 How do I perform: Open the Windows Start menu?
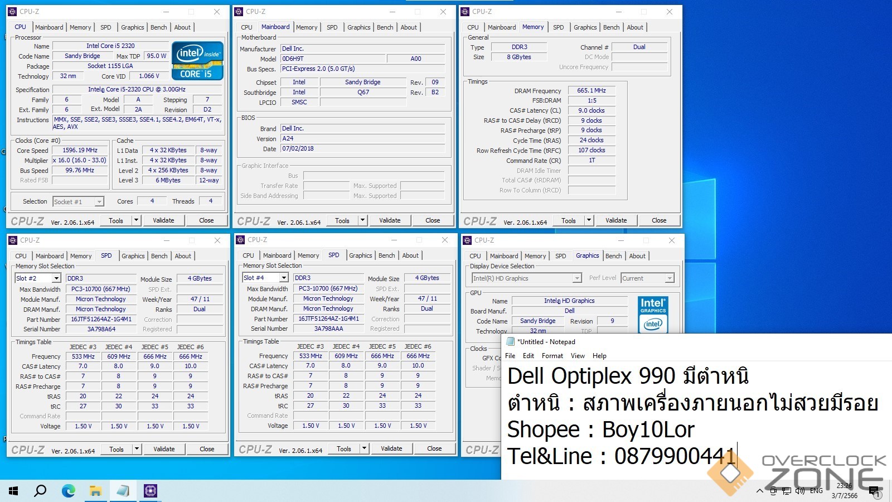coord(13,491)
